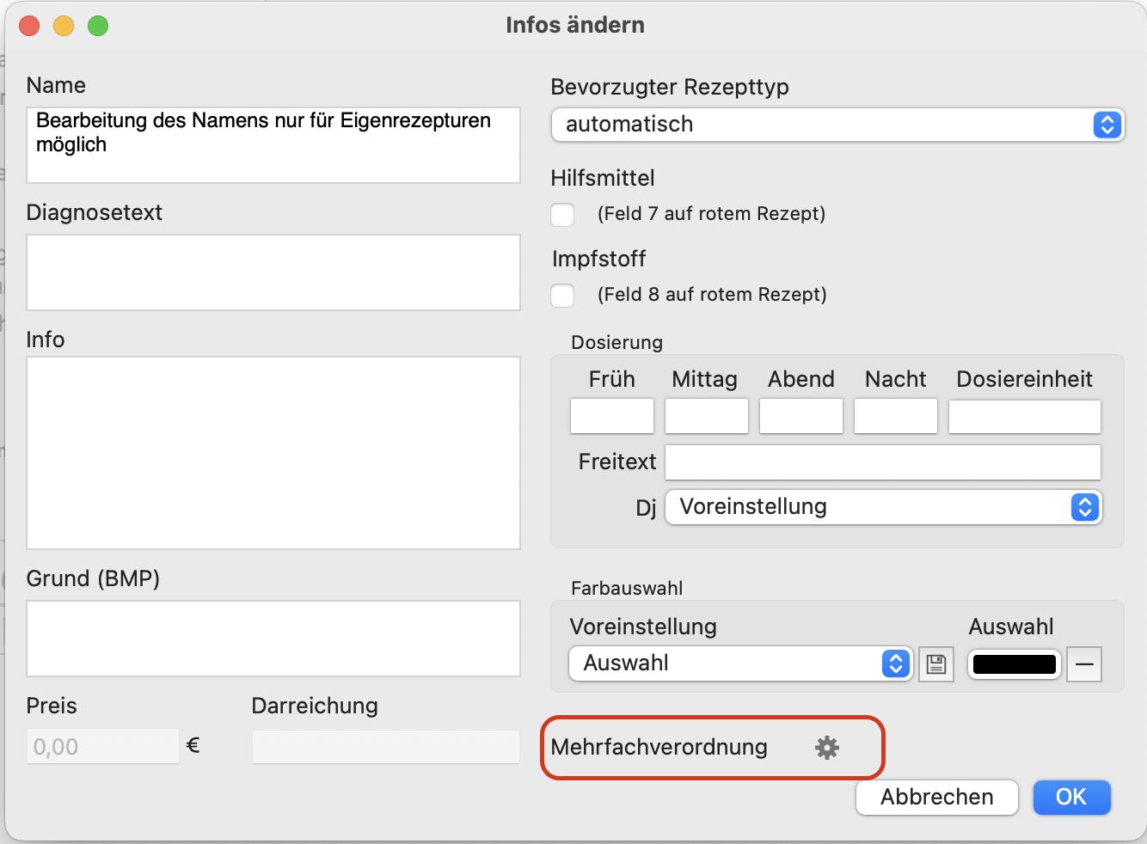This screenshot has width=1147, height=844.
Task: Select the Abend dosage field
Action: pyautogui.click(x=801, y=416)
